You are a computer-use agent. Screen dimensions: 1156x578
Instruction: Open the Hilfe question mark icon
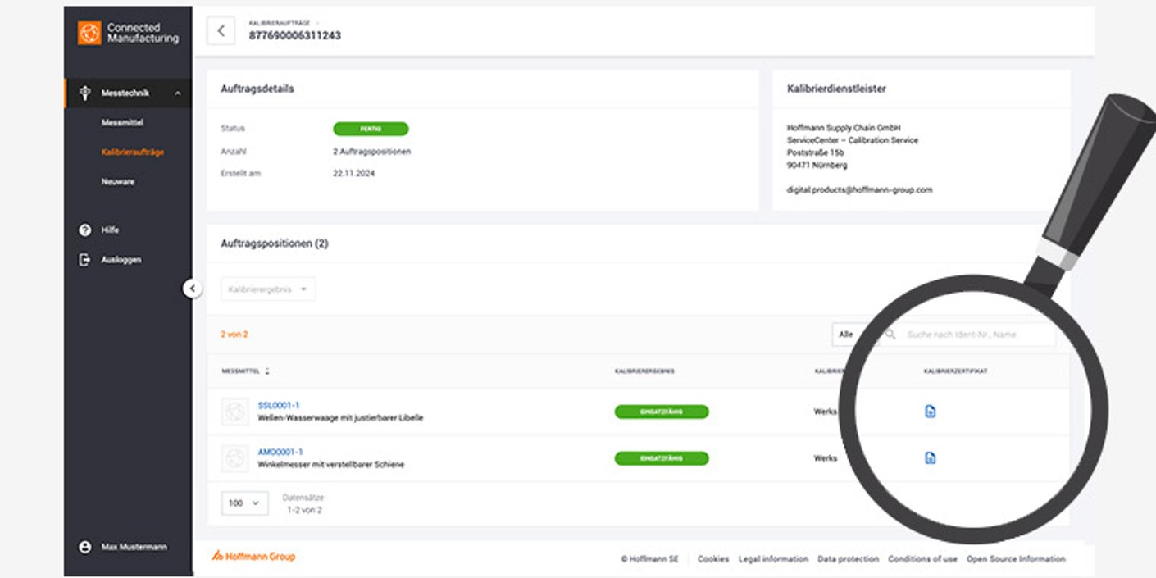tap(84, 230)
